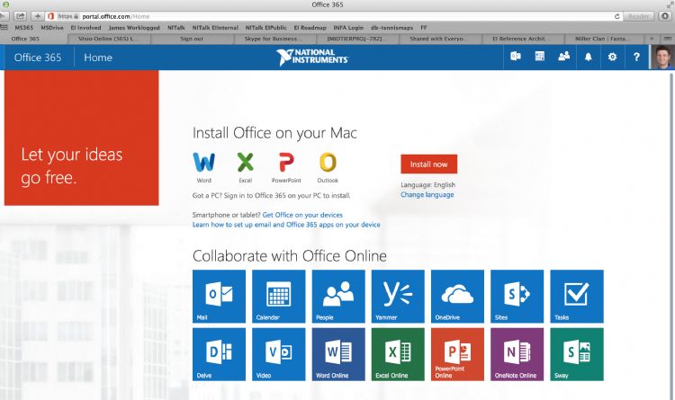Click the Calendar icon in the top navigation bar
The height and width of the screenshot is (400, 675).
click(539, 57)
